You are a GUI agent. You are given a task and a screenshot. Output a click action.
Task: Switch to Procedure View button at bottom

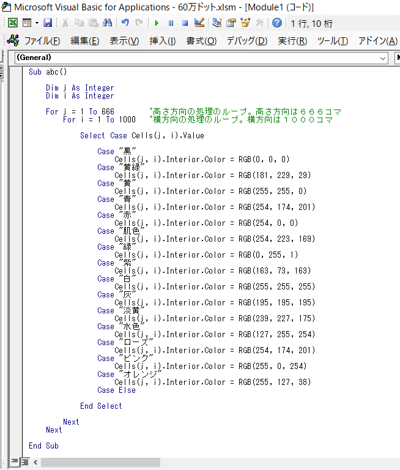pyautogui.click(x=15, y=462)
